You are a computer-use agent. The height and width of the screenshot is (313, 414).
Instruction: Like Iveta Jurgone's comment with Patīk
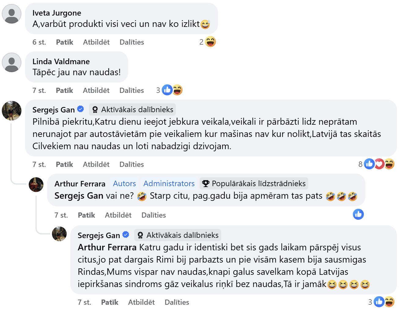[x=65, y=42]
